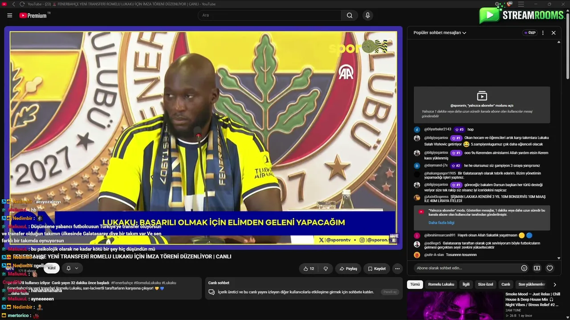Click the search magnifier button
Viewport: 570px width, 320px height.
click(350, 15)
